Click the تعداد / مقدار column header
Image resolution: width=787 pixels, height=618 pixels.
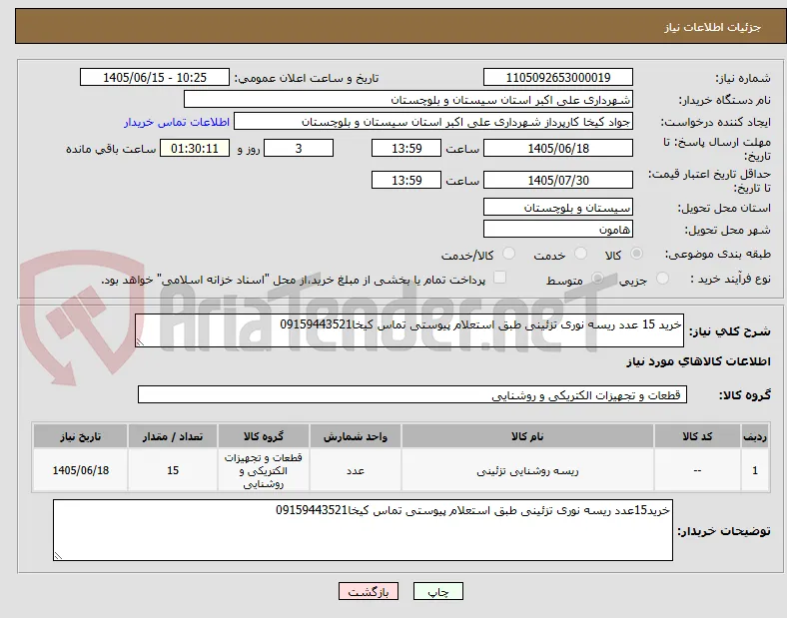173,436
